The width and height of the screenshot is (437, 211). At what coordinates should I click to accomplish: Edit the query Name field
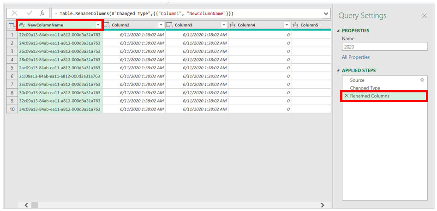384,47
